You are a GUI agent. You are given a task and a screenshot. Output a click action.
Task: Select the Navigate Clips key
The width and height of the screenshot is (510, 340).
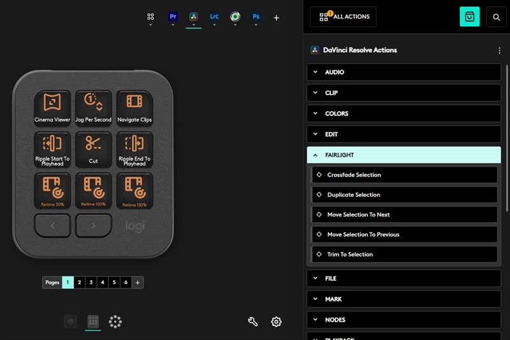[135, 108]
